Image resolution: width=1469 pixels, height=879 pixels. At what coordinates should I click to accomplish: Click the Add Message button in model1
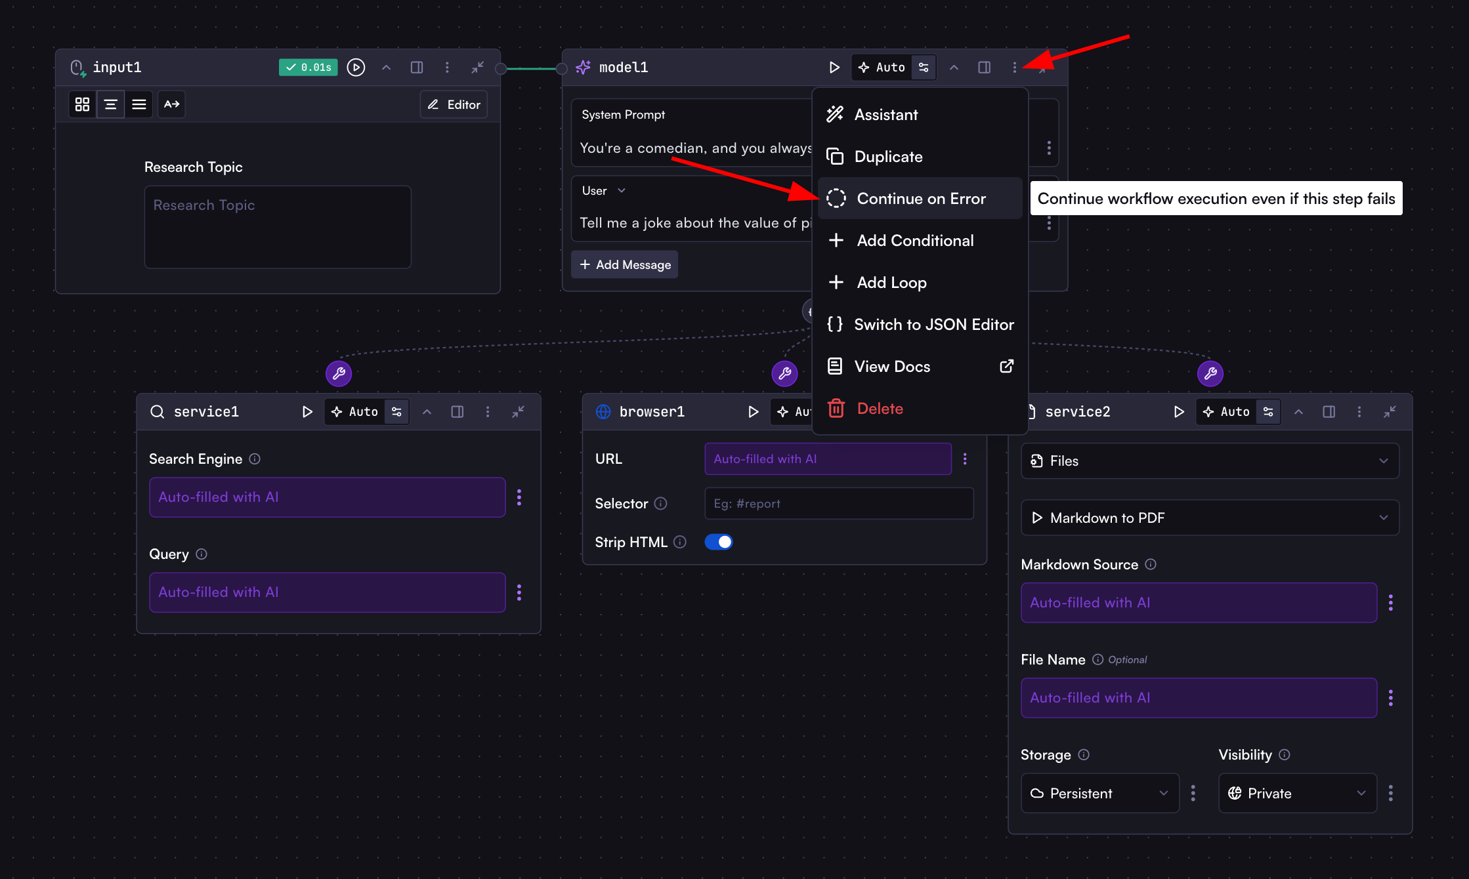[624, 264]
